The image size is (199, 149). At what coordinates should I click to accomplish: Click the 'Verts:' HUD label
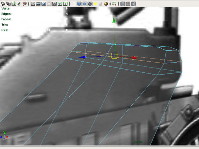click(6, 9)
